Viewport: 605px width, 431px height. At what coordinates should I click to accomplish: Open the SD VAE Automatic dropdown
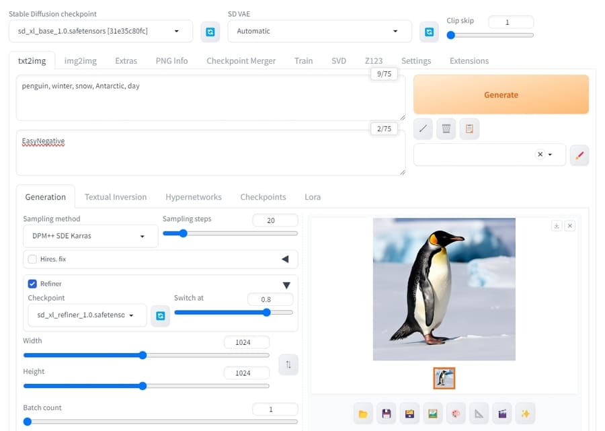pos(319,31)
